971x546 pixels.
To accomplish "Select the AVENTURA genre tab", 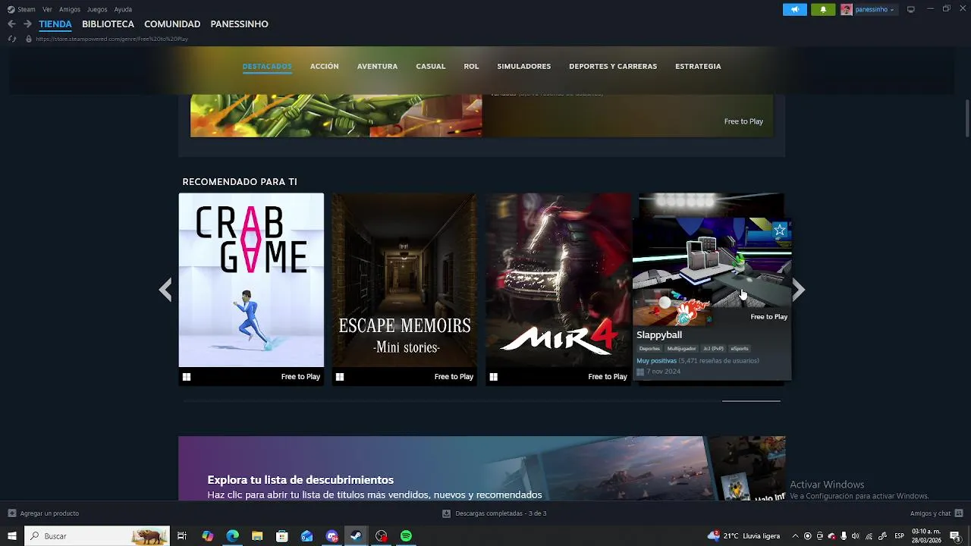I will coord(377,67).
